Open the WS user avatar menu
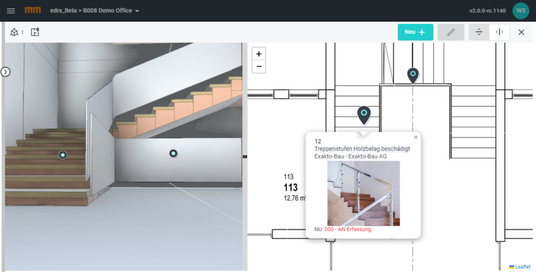This screenshot has width=536, height=272. click(520, 11)
